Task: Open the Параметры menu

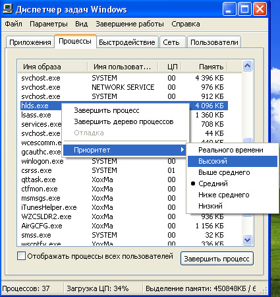Action: pyautogui.click(x=49, y=24)
